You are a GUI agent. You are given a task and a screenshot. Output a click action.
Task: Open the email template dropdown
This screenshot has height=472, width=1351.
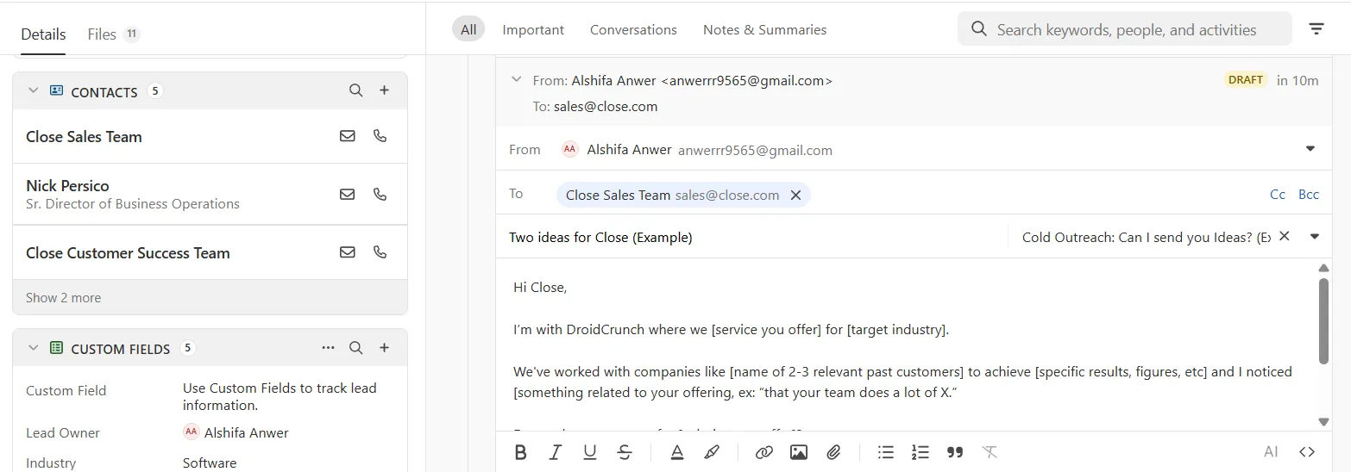click(1315, 237)
